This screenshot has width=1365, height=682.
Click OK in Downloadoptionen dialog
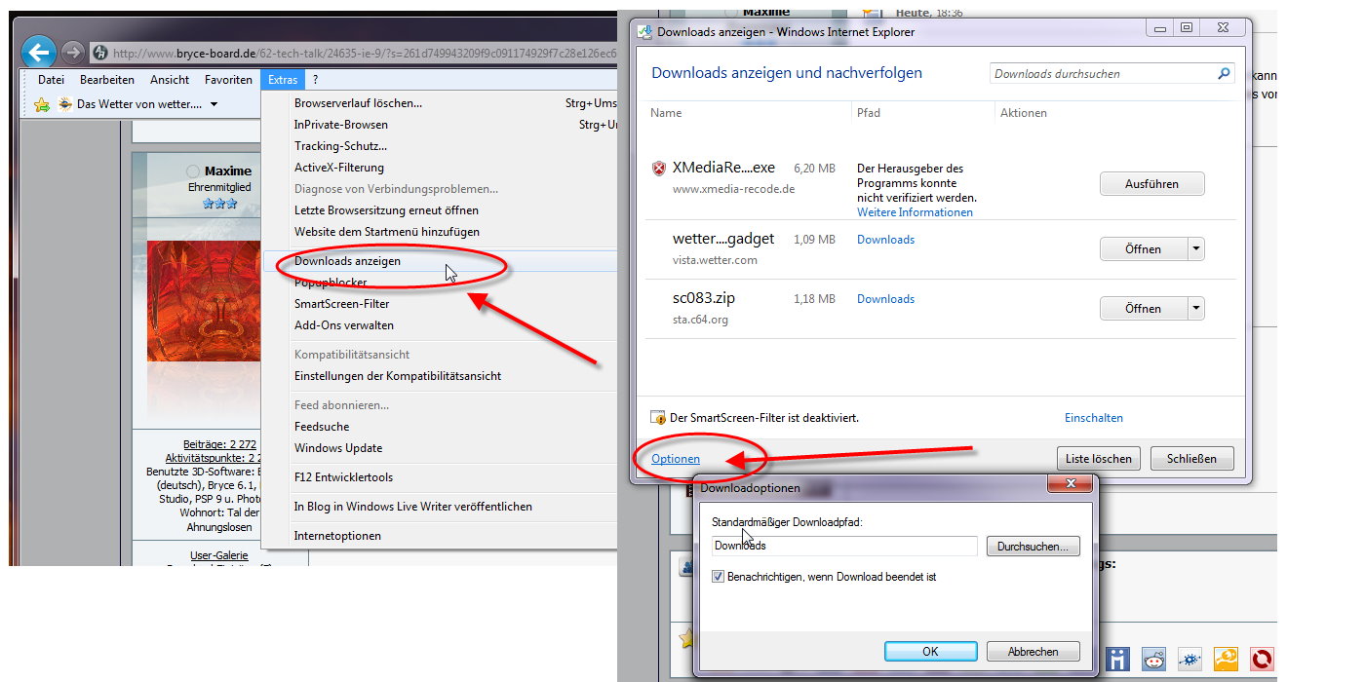click(930, 652)
